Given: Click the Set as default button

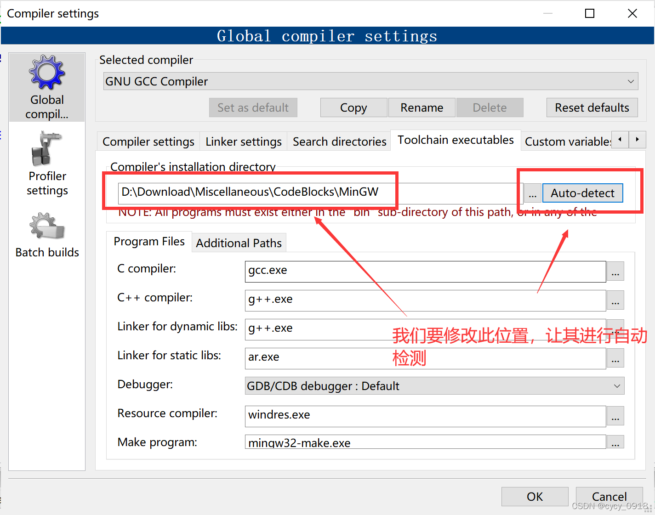Looking at the screenshot, I should coord(253,108).
